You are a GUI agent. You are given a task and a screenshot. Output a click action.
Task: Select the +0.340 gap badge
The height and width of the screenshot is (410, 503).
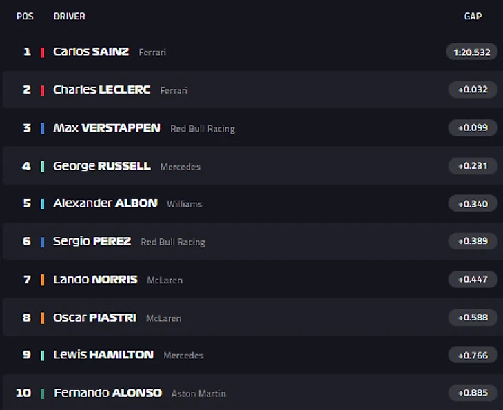click(473, 203)
